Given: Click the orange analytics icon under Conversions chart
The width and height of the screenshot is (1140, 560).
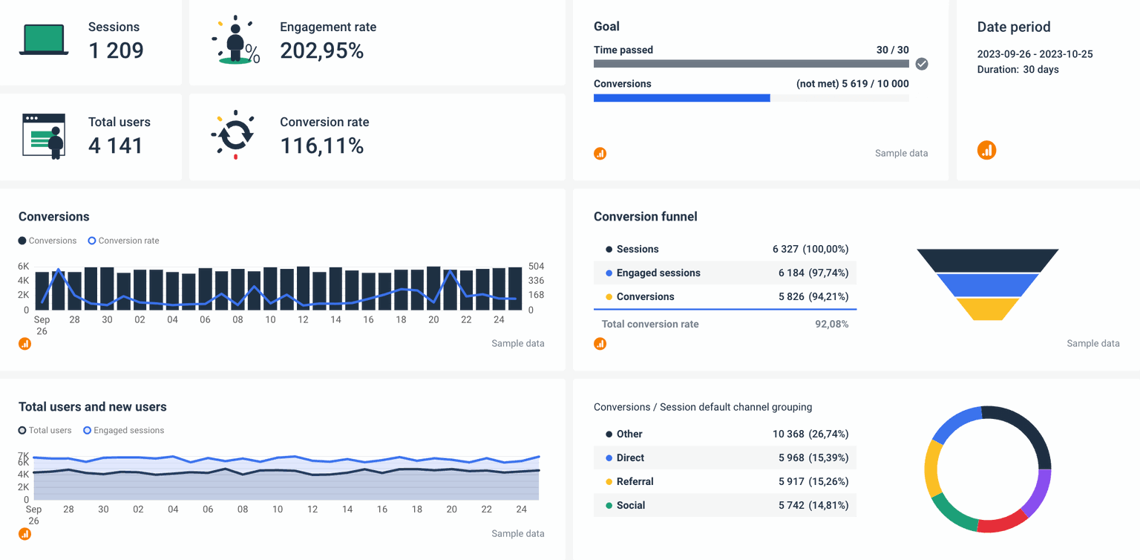Looking at the screenshot, I should 25,343.
